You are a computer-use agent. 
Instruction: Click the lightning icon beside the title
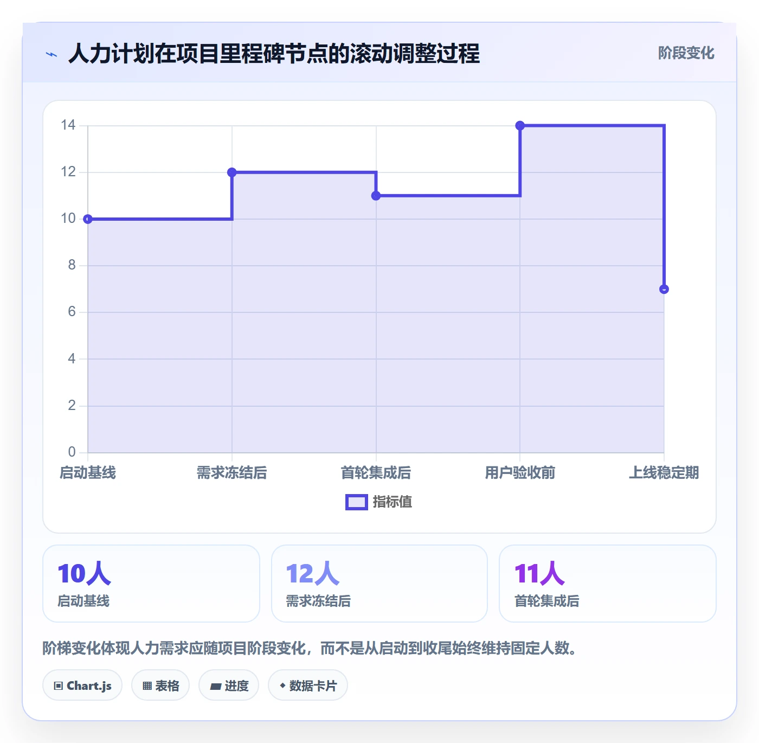coord(52,54)
